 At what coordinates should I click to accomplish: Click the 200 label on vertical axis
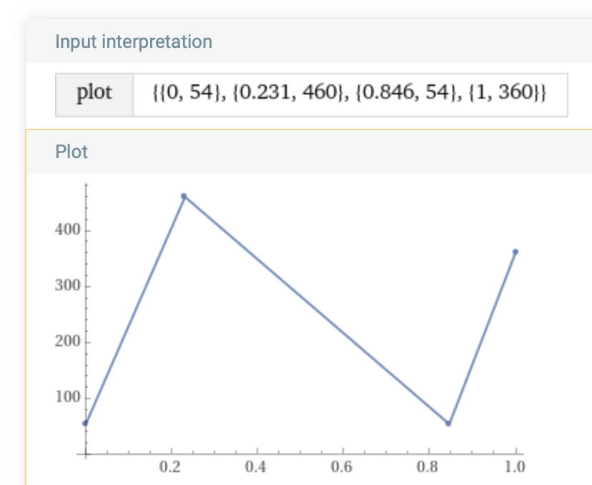point(66,343)
